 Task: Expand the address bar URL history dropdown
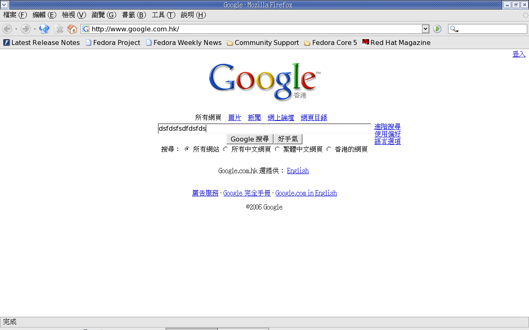point(425,29)
